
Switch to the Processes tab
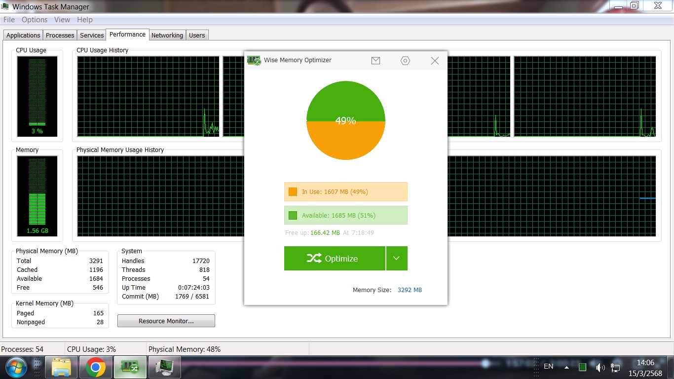(60, 35)
